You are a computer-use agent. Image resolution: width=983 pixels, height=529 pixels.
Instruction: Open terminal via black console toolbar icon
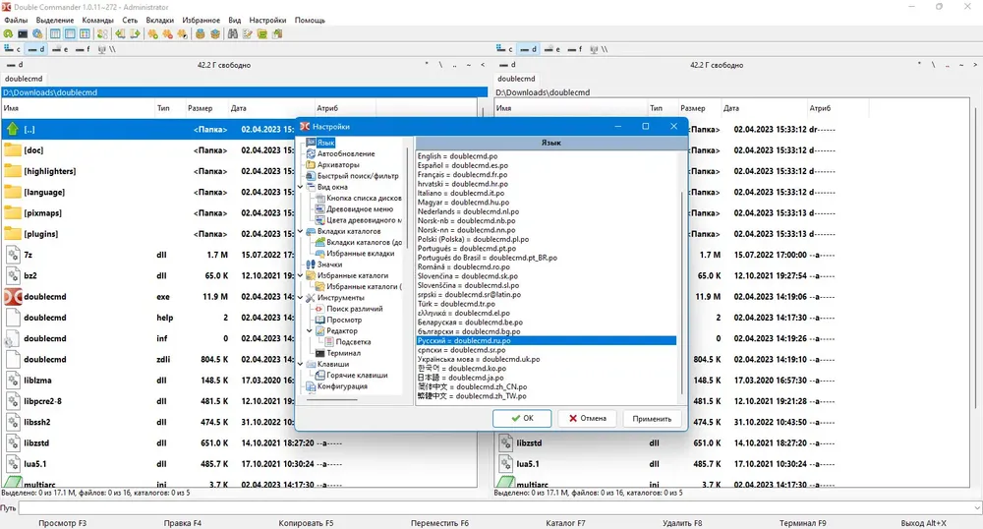[23, 33]
